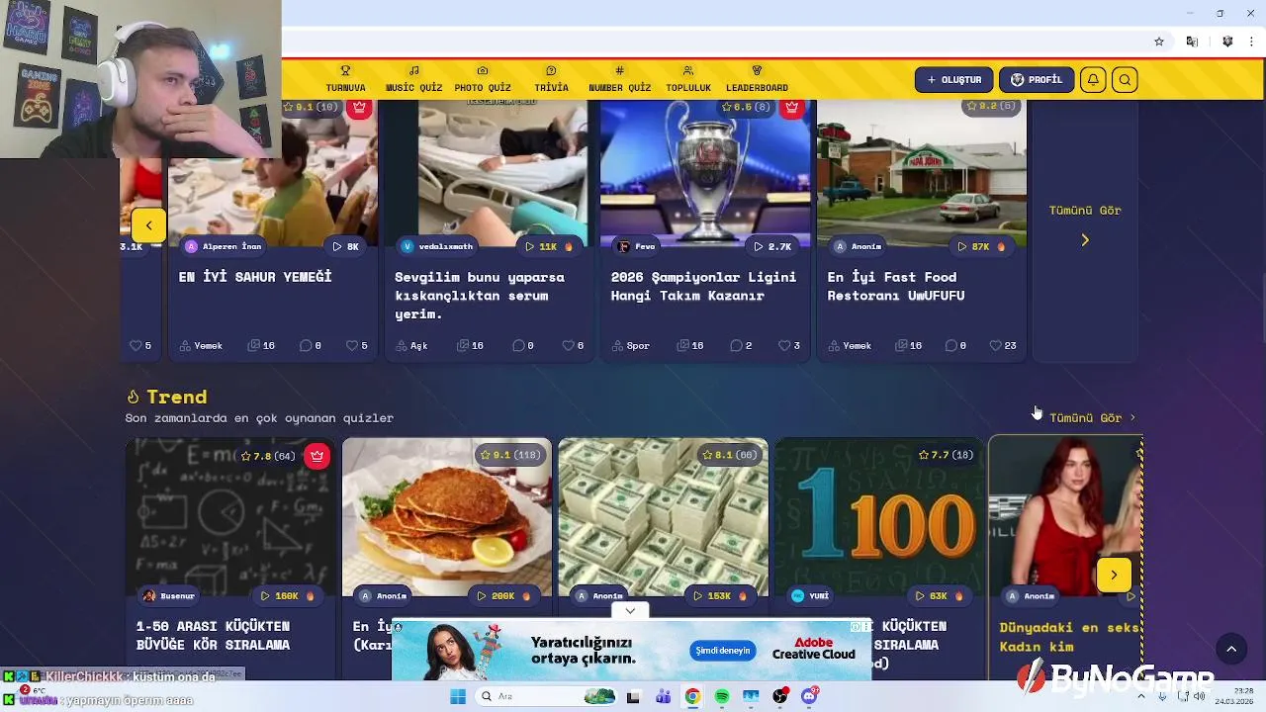
Task: Go to Music Quiz section
Action: point(413,79)
